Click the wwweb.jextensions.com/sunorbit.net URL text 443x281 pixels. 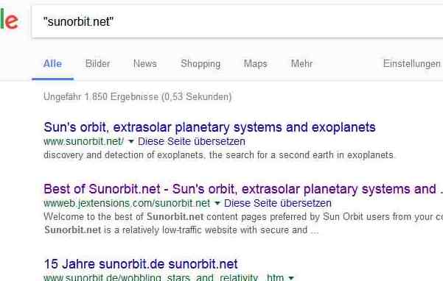(x=127, y=203)
